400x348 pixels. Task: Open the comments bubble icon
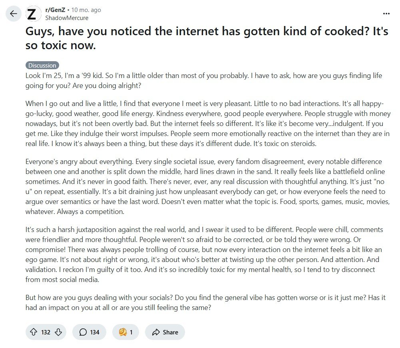point(83,332)
